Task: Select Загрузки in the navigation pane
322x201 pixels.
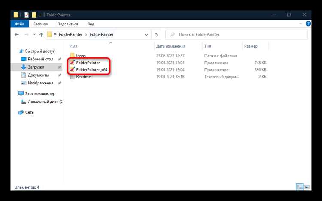Action: click(x=36, y=67)
